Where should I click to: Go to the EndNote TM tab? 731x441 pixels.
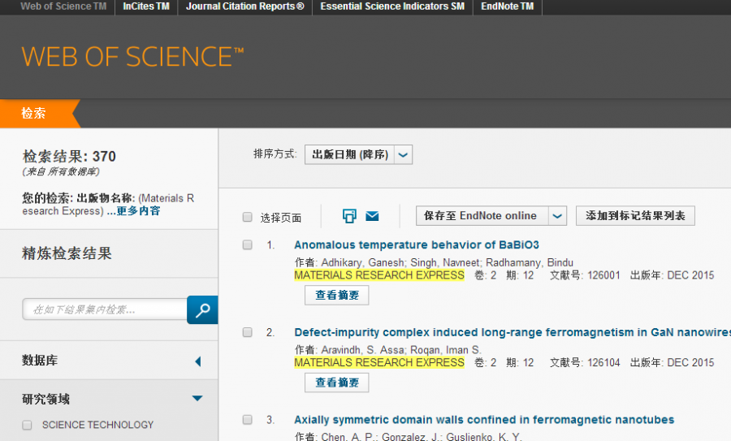pyautogui.click(x=507, y=6)
